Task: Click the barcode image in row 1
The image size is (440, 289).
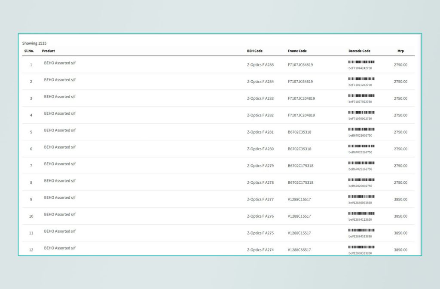Action: (361, 62)
